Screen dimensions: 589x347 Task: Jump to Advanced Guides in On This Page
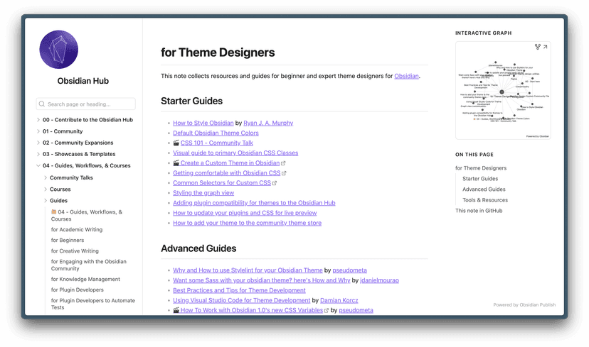tap(484, 189)
